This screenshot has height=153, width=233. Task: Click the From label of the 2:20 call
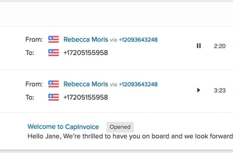pos(34,39)
